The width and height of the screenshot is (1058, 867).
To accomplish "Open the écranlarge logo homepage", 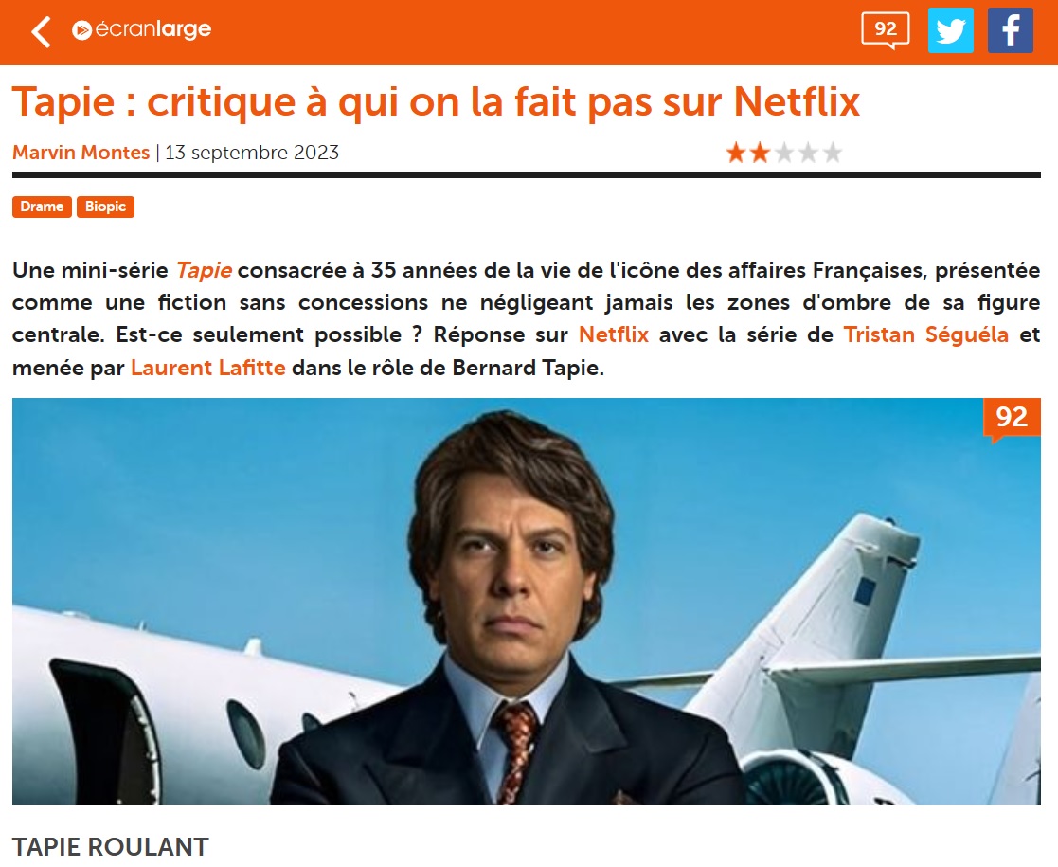I will [142, 29].
